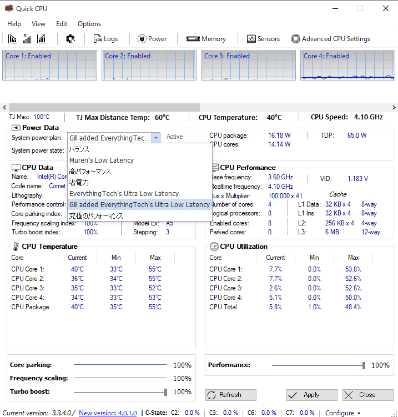Collapse the System power plan dropdown arrow
This screenshot has height=417, width=398.
[156, 138]
